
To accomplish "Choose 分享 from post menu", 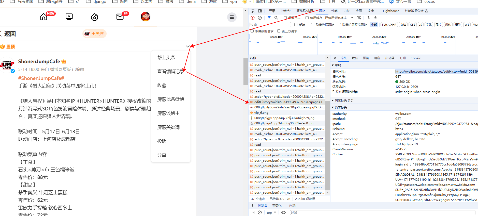I will pos(171,155).
